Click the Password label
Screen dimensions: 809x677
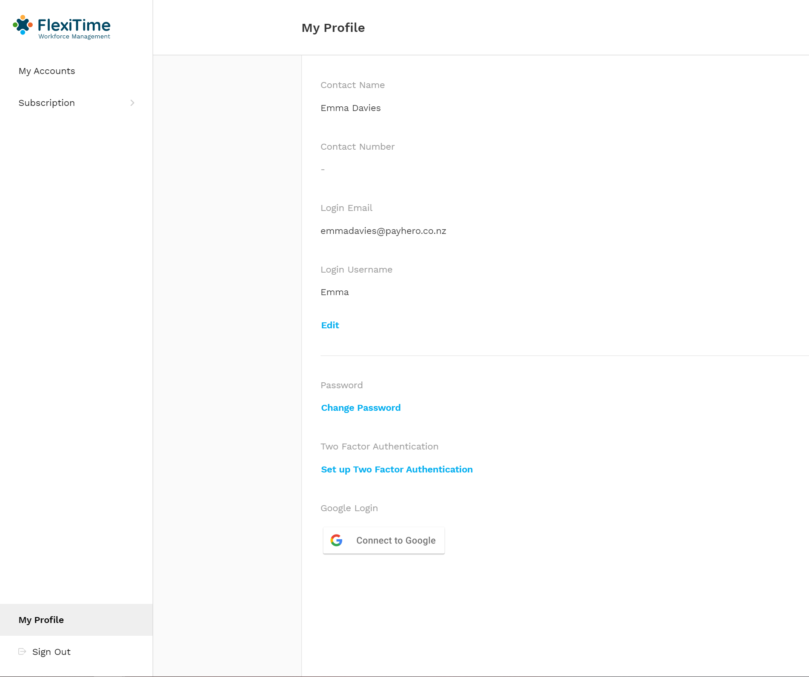pos(341,385)
